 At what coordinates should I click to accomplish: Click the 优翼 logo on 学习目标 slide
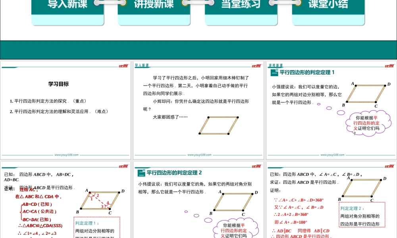tap(124, 66)
